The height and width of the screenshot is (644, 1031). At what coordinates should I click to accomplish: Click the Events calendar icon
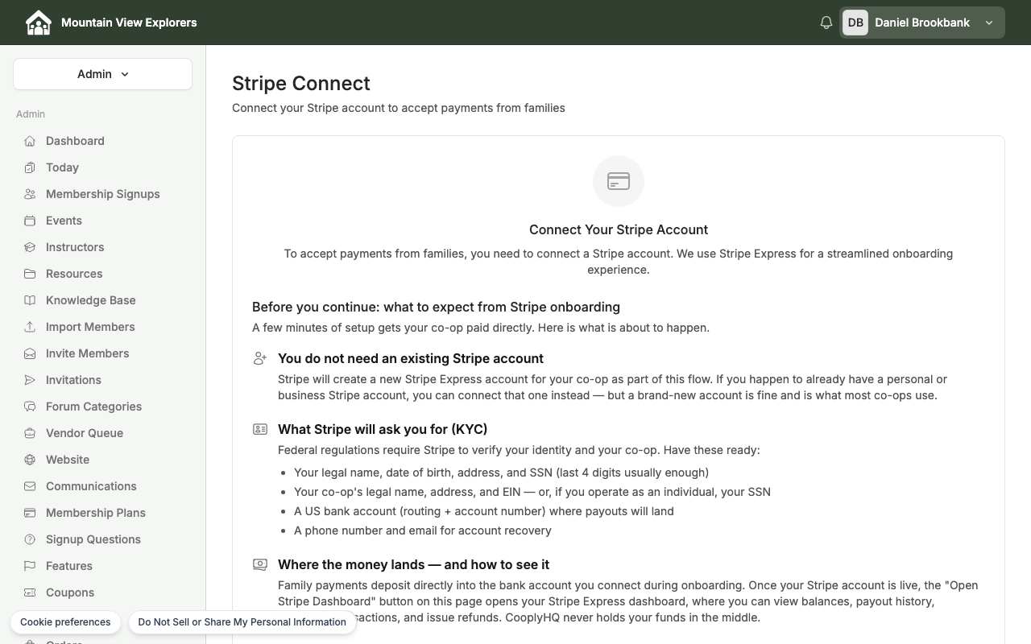pyautogui.click(x=30, y=221)
